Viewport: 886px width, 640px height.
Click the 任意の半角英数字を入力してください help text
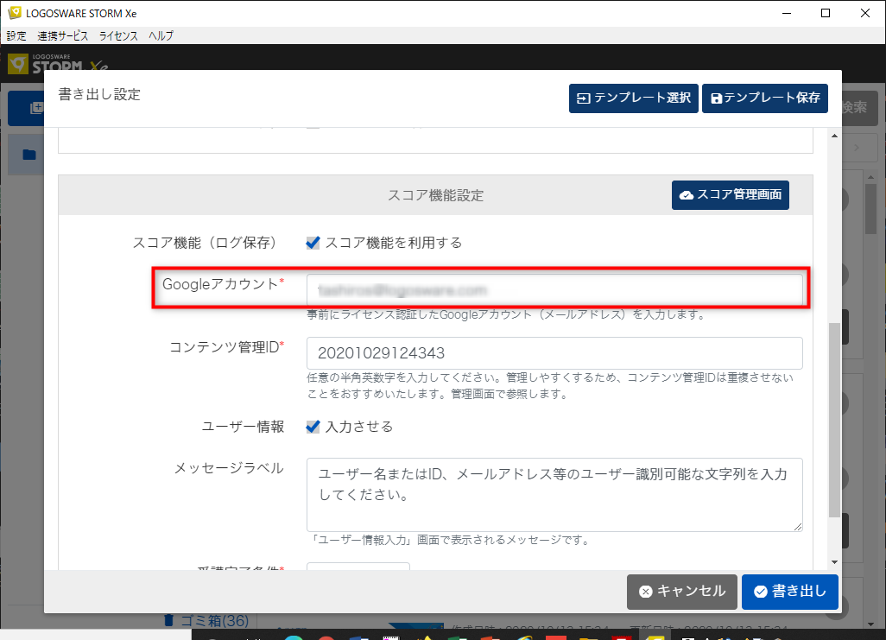pyautogui.click(x=550, y=385)
